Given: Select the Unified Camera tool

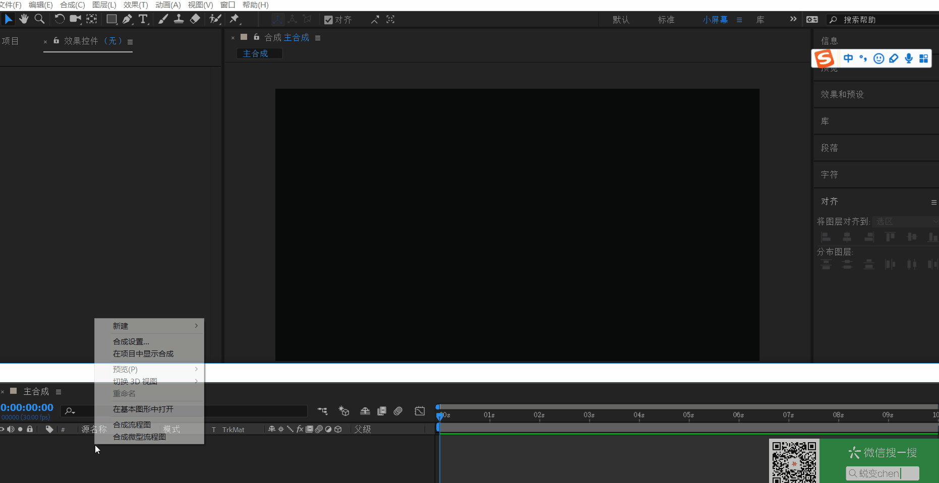Looking at the screenshot, I should click(75, 19).
